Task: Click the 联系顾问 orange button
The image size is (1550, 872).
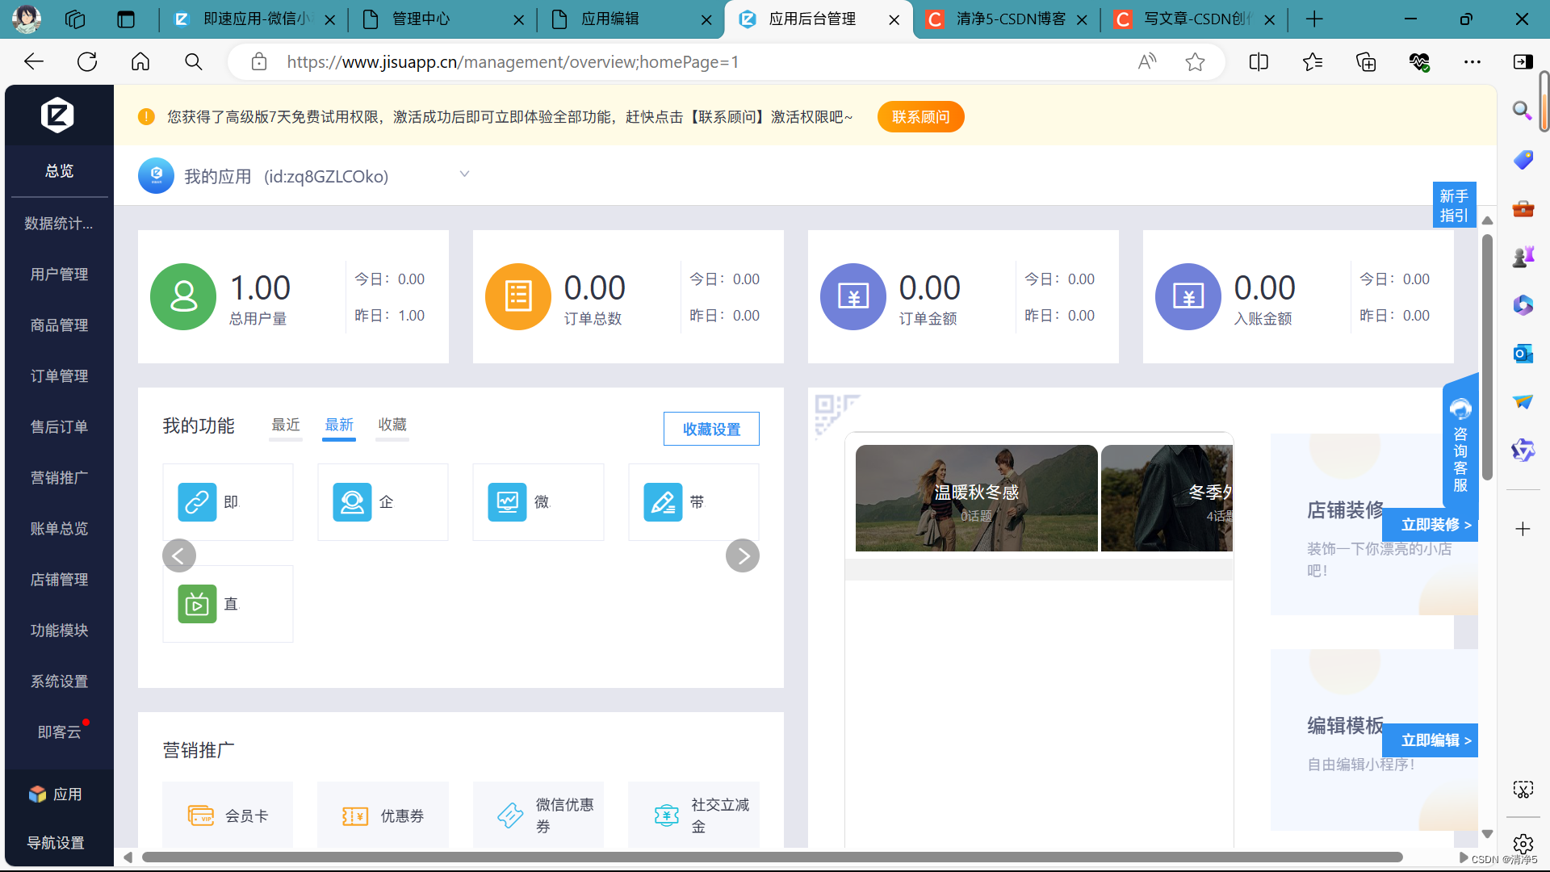Action: [920, 117]
